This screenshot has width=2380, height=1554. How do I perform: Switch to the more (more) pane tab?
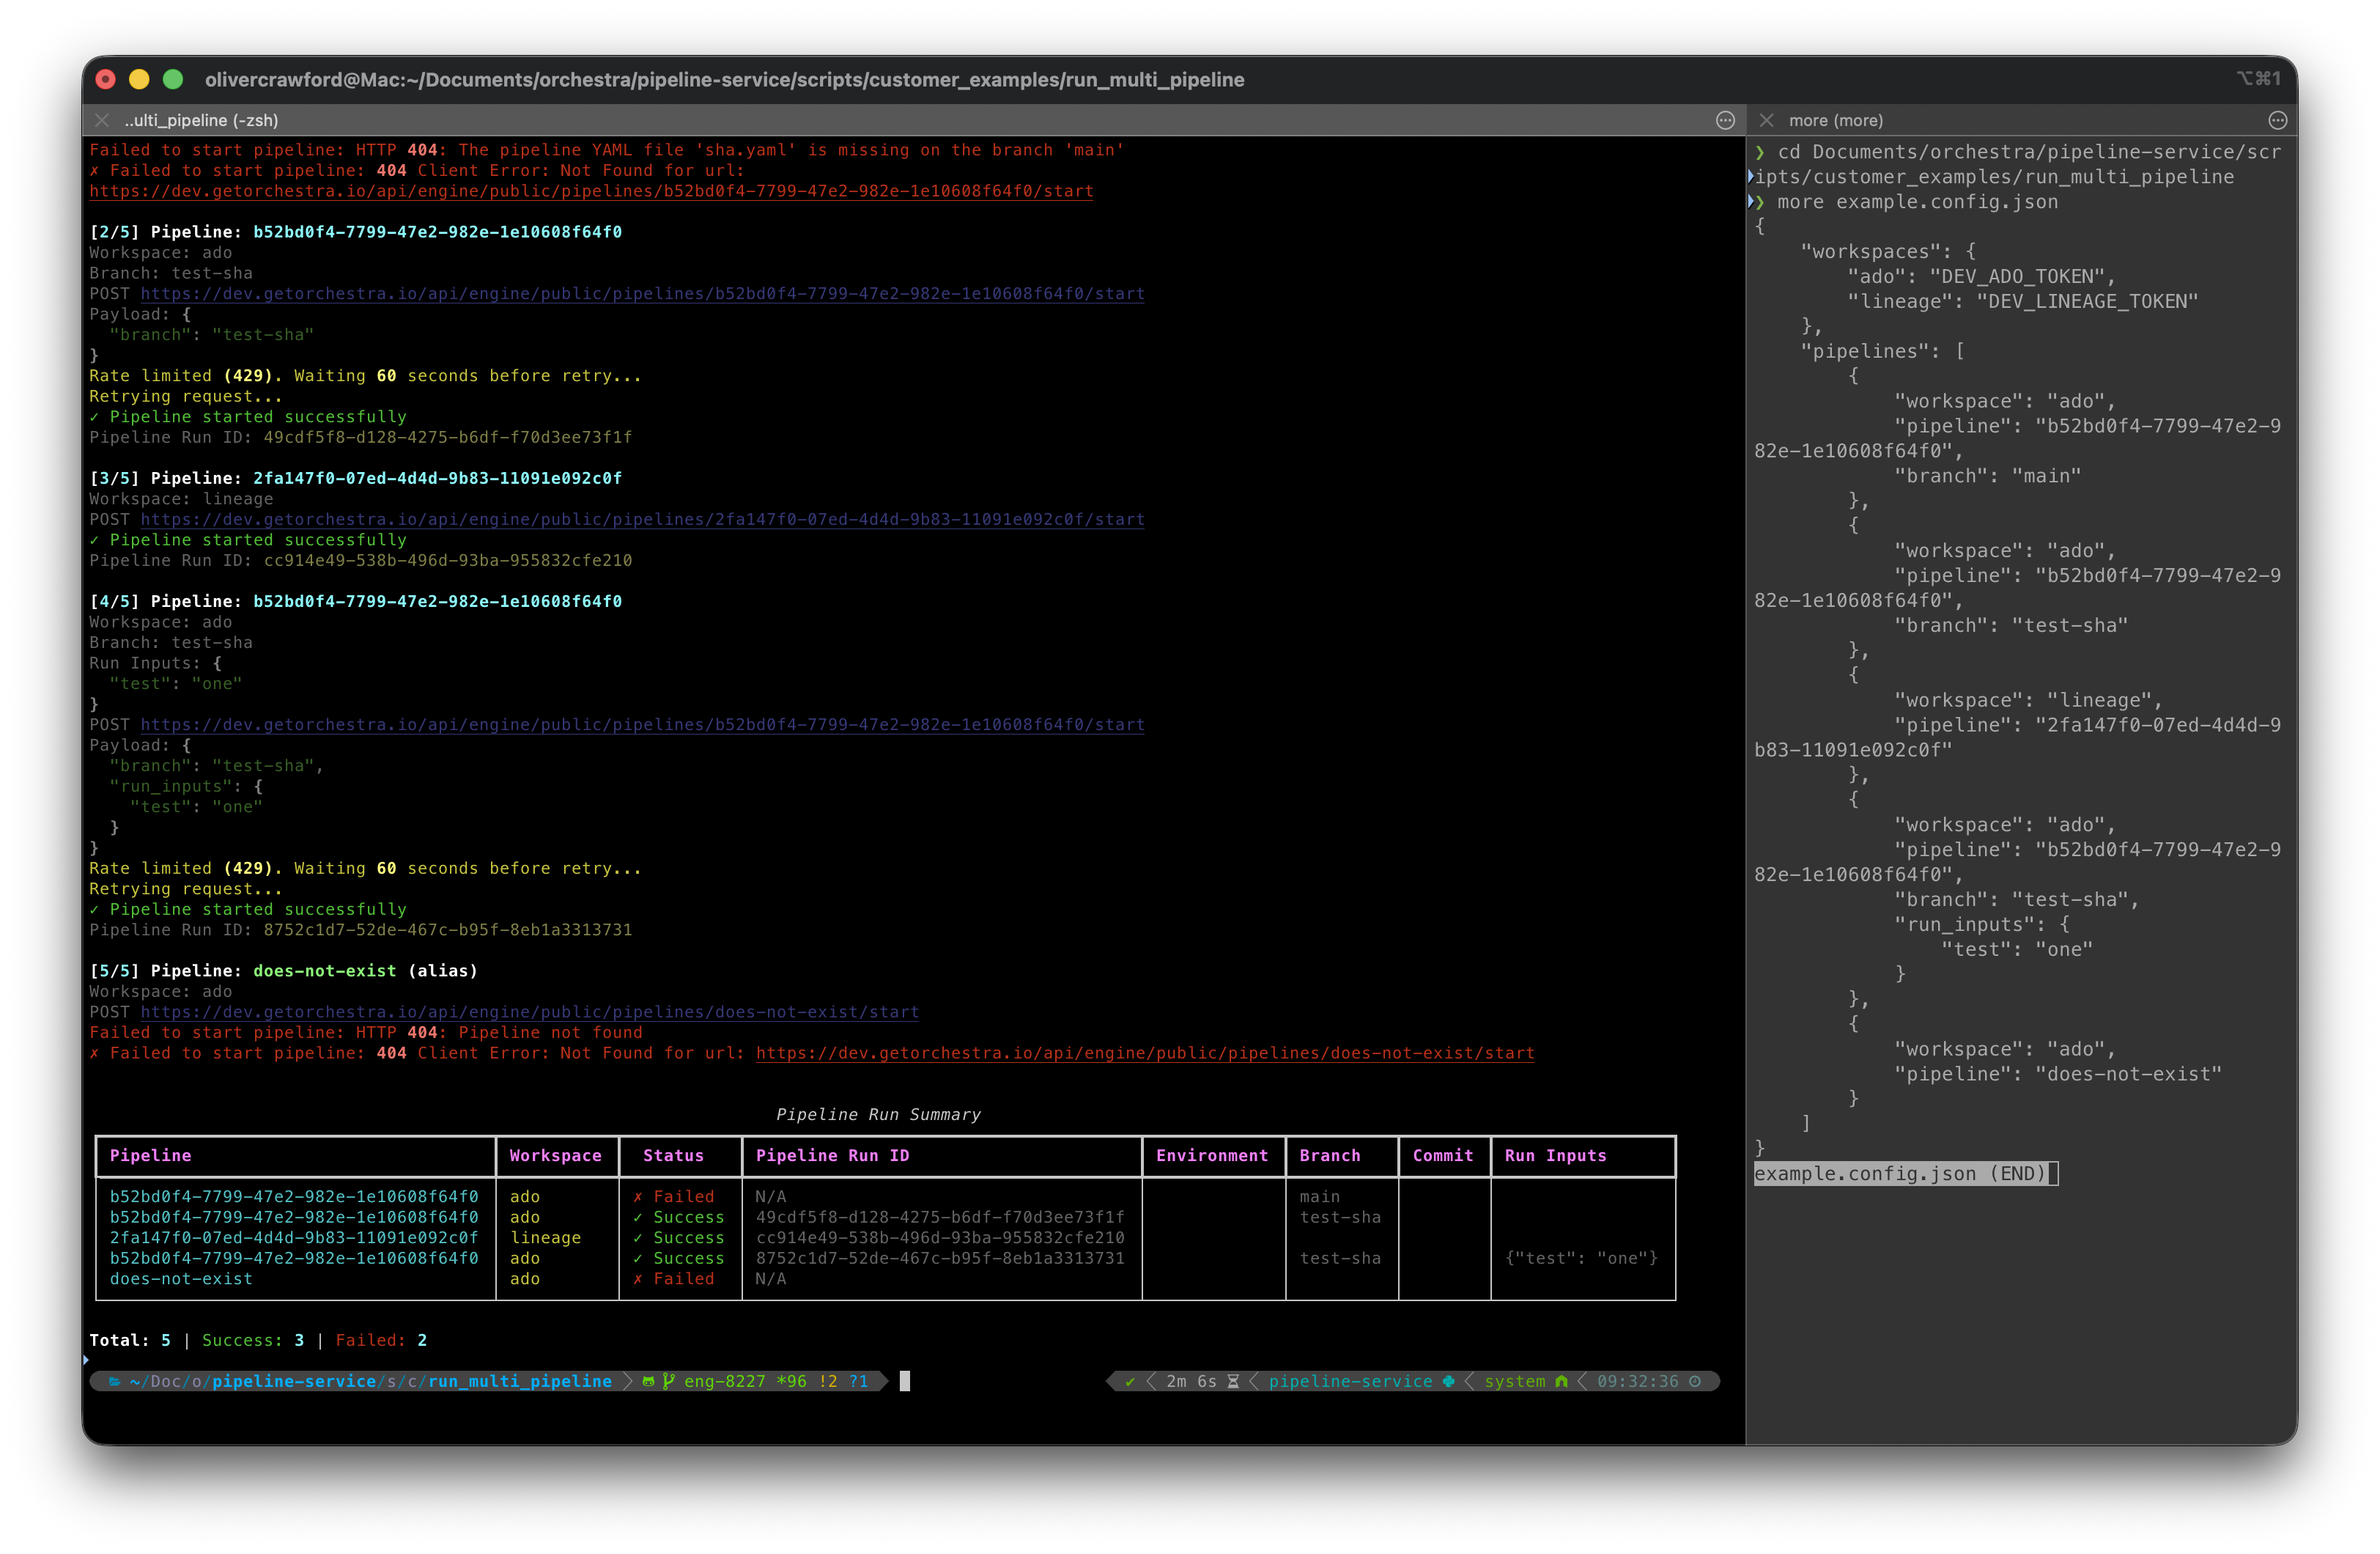pyautogui.click(x=1836, y=120)
